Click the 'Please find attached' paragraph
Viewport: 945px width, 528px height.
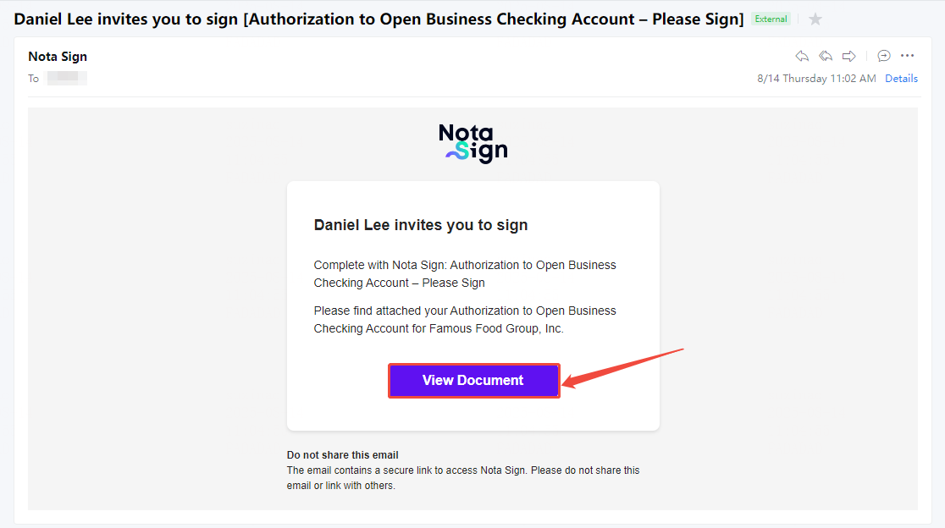coord(465,319)
